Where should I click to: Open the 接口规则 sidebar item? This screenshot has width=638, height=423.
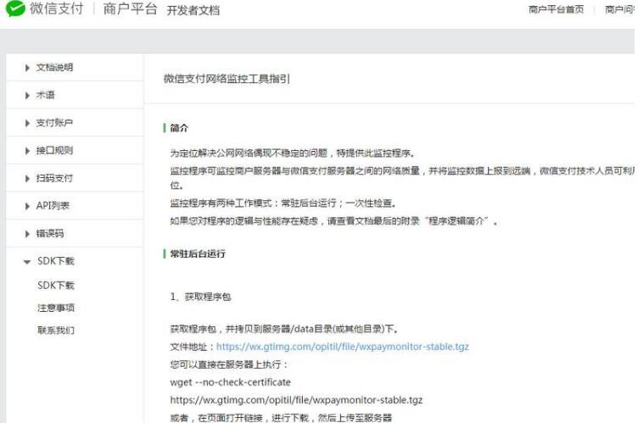click(x=54, y=151)
